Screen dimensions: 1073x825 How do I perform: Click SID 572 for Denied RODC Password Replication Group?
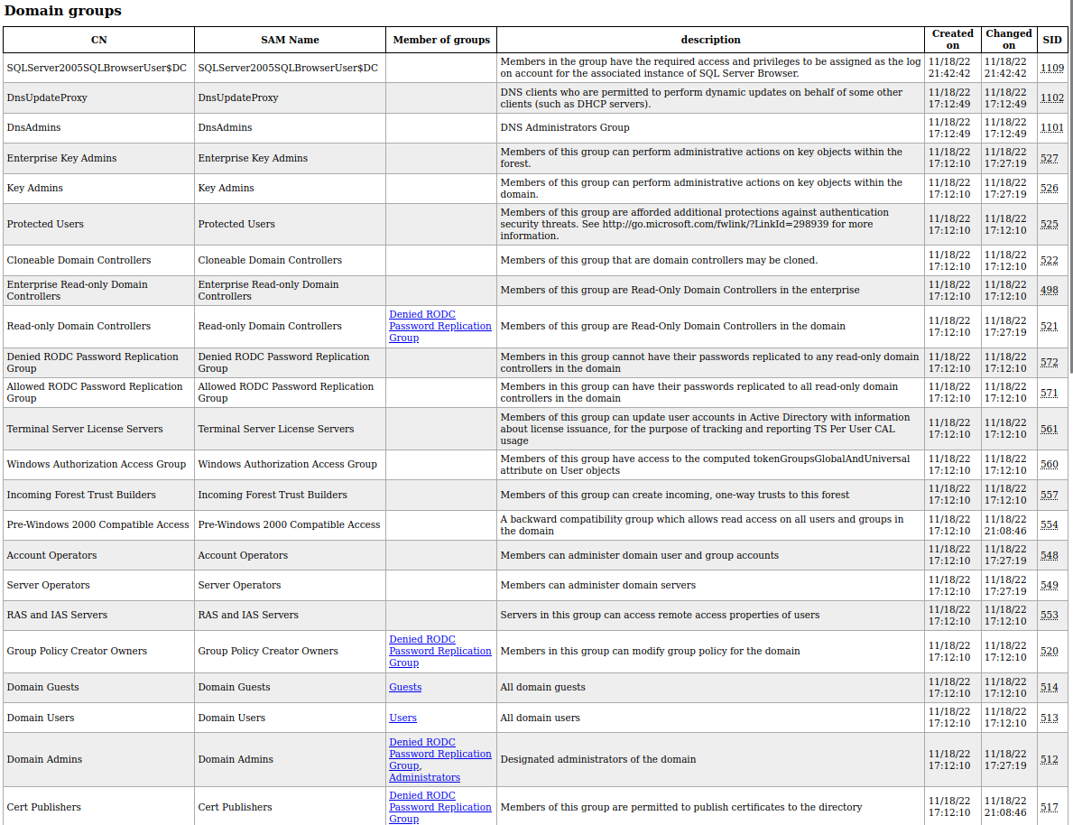pos(1049,363)
